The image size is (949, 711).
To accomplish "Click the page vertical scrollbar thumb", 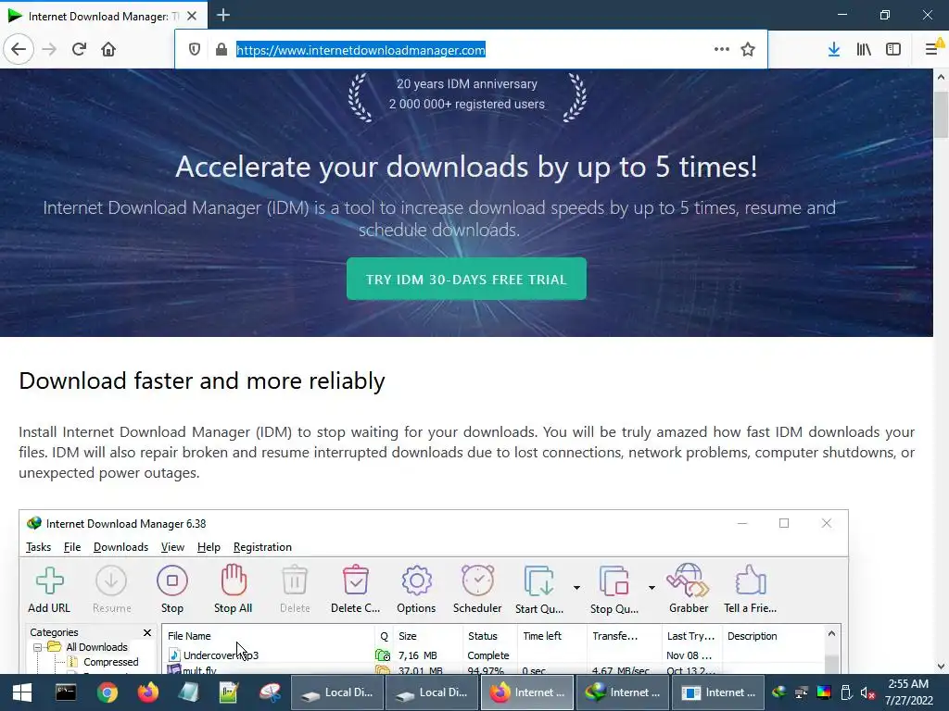I will point(941,114).
